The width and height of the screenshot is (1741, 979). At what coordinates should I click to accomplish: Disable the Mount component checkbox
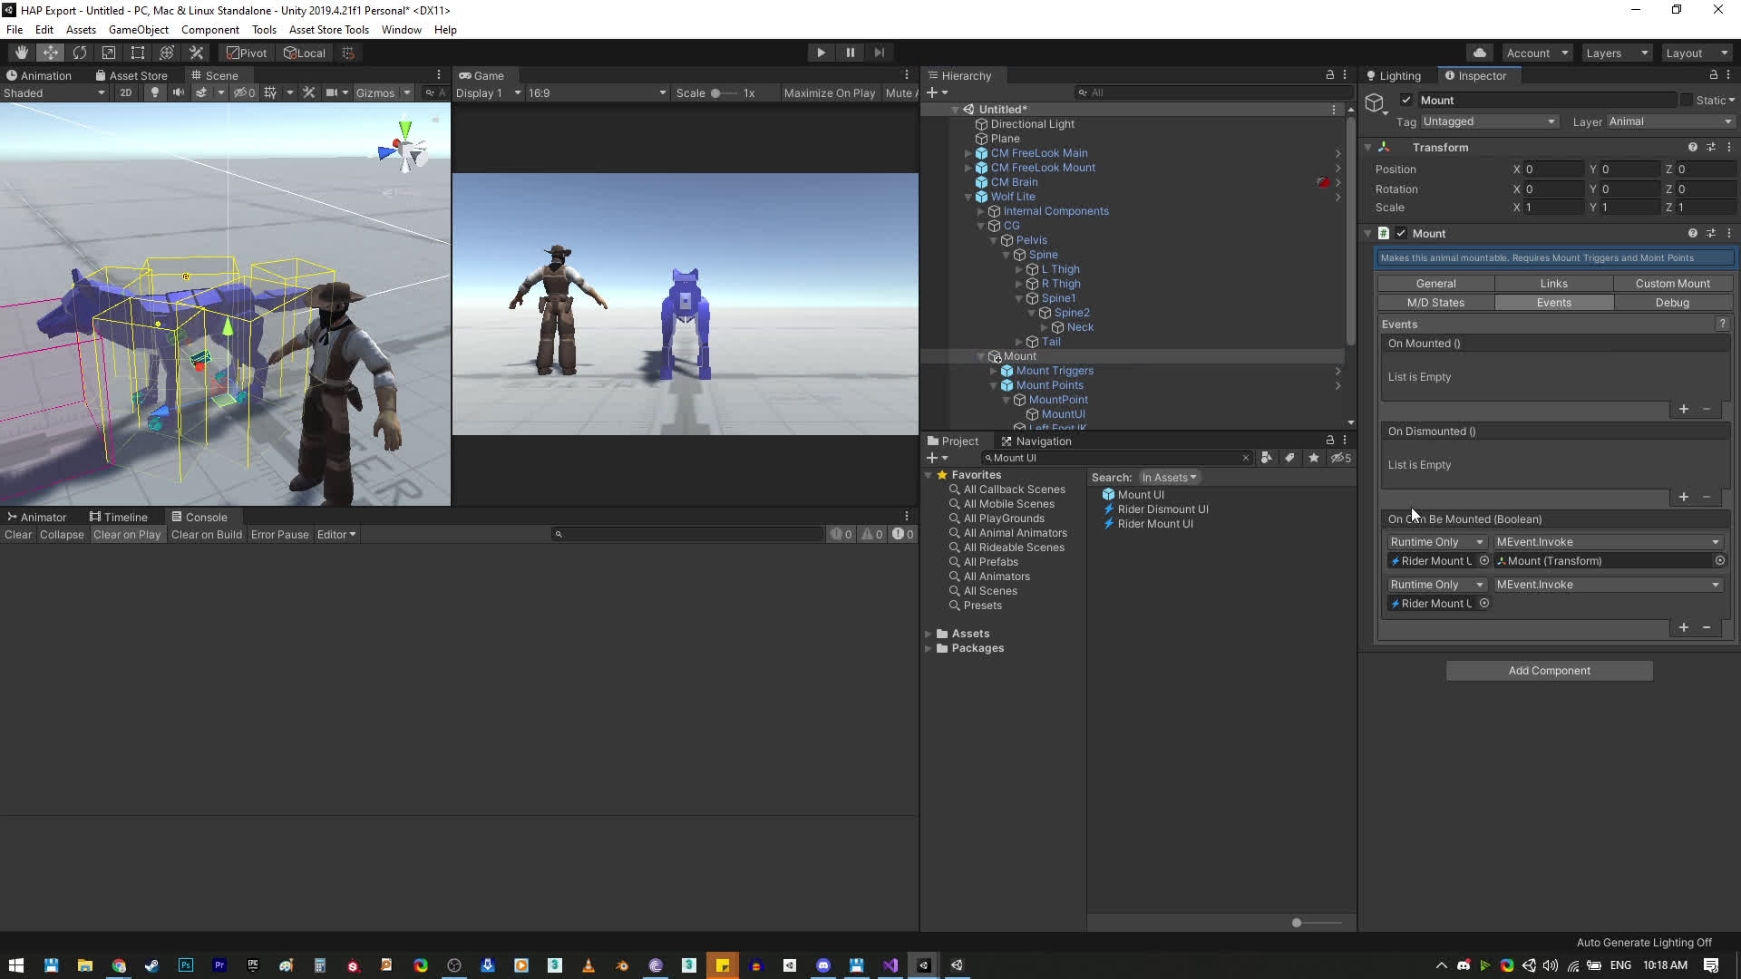tap(1401, 233)
